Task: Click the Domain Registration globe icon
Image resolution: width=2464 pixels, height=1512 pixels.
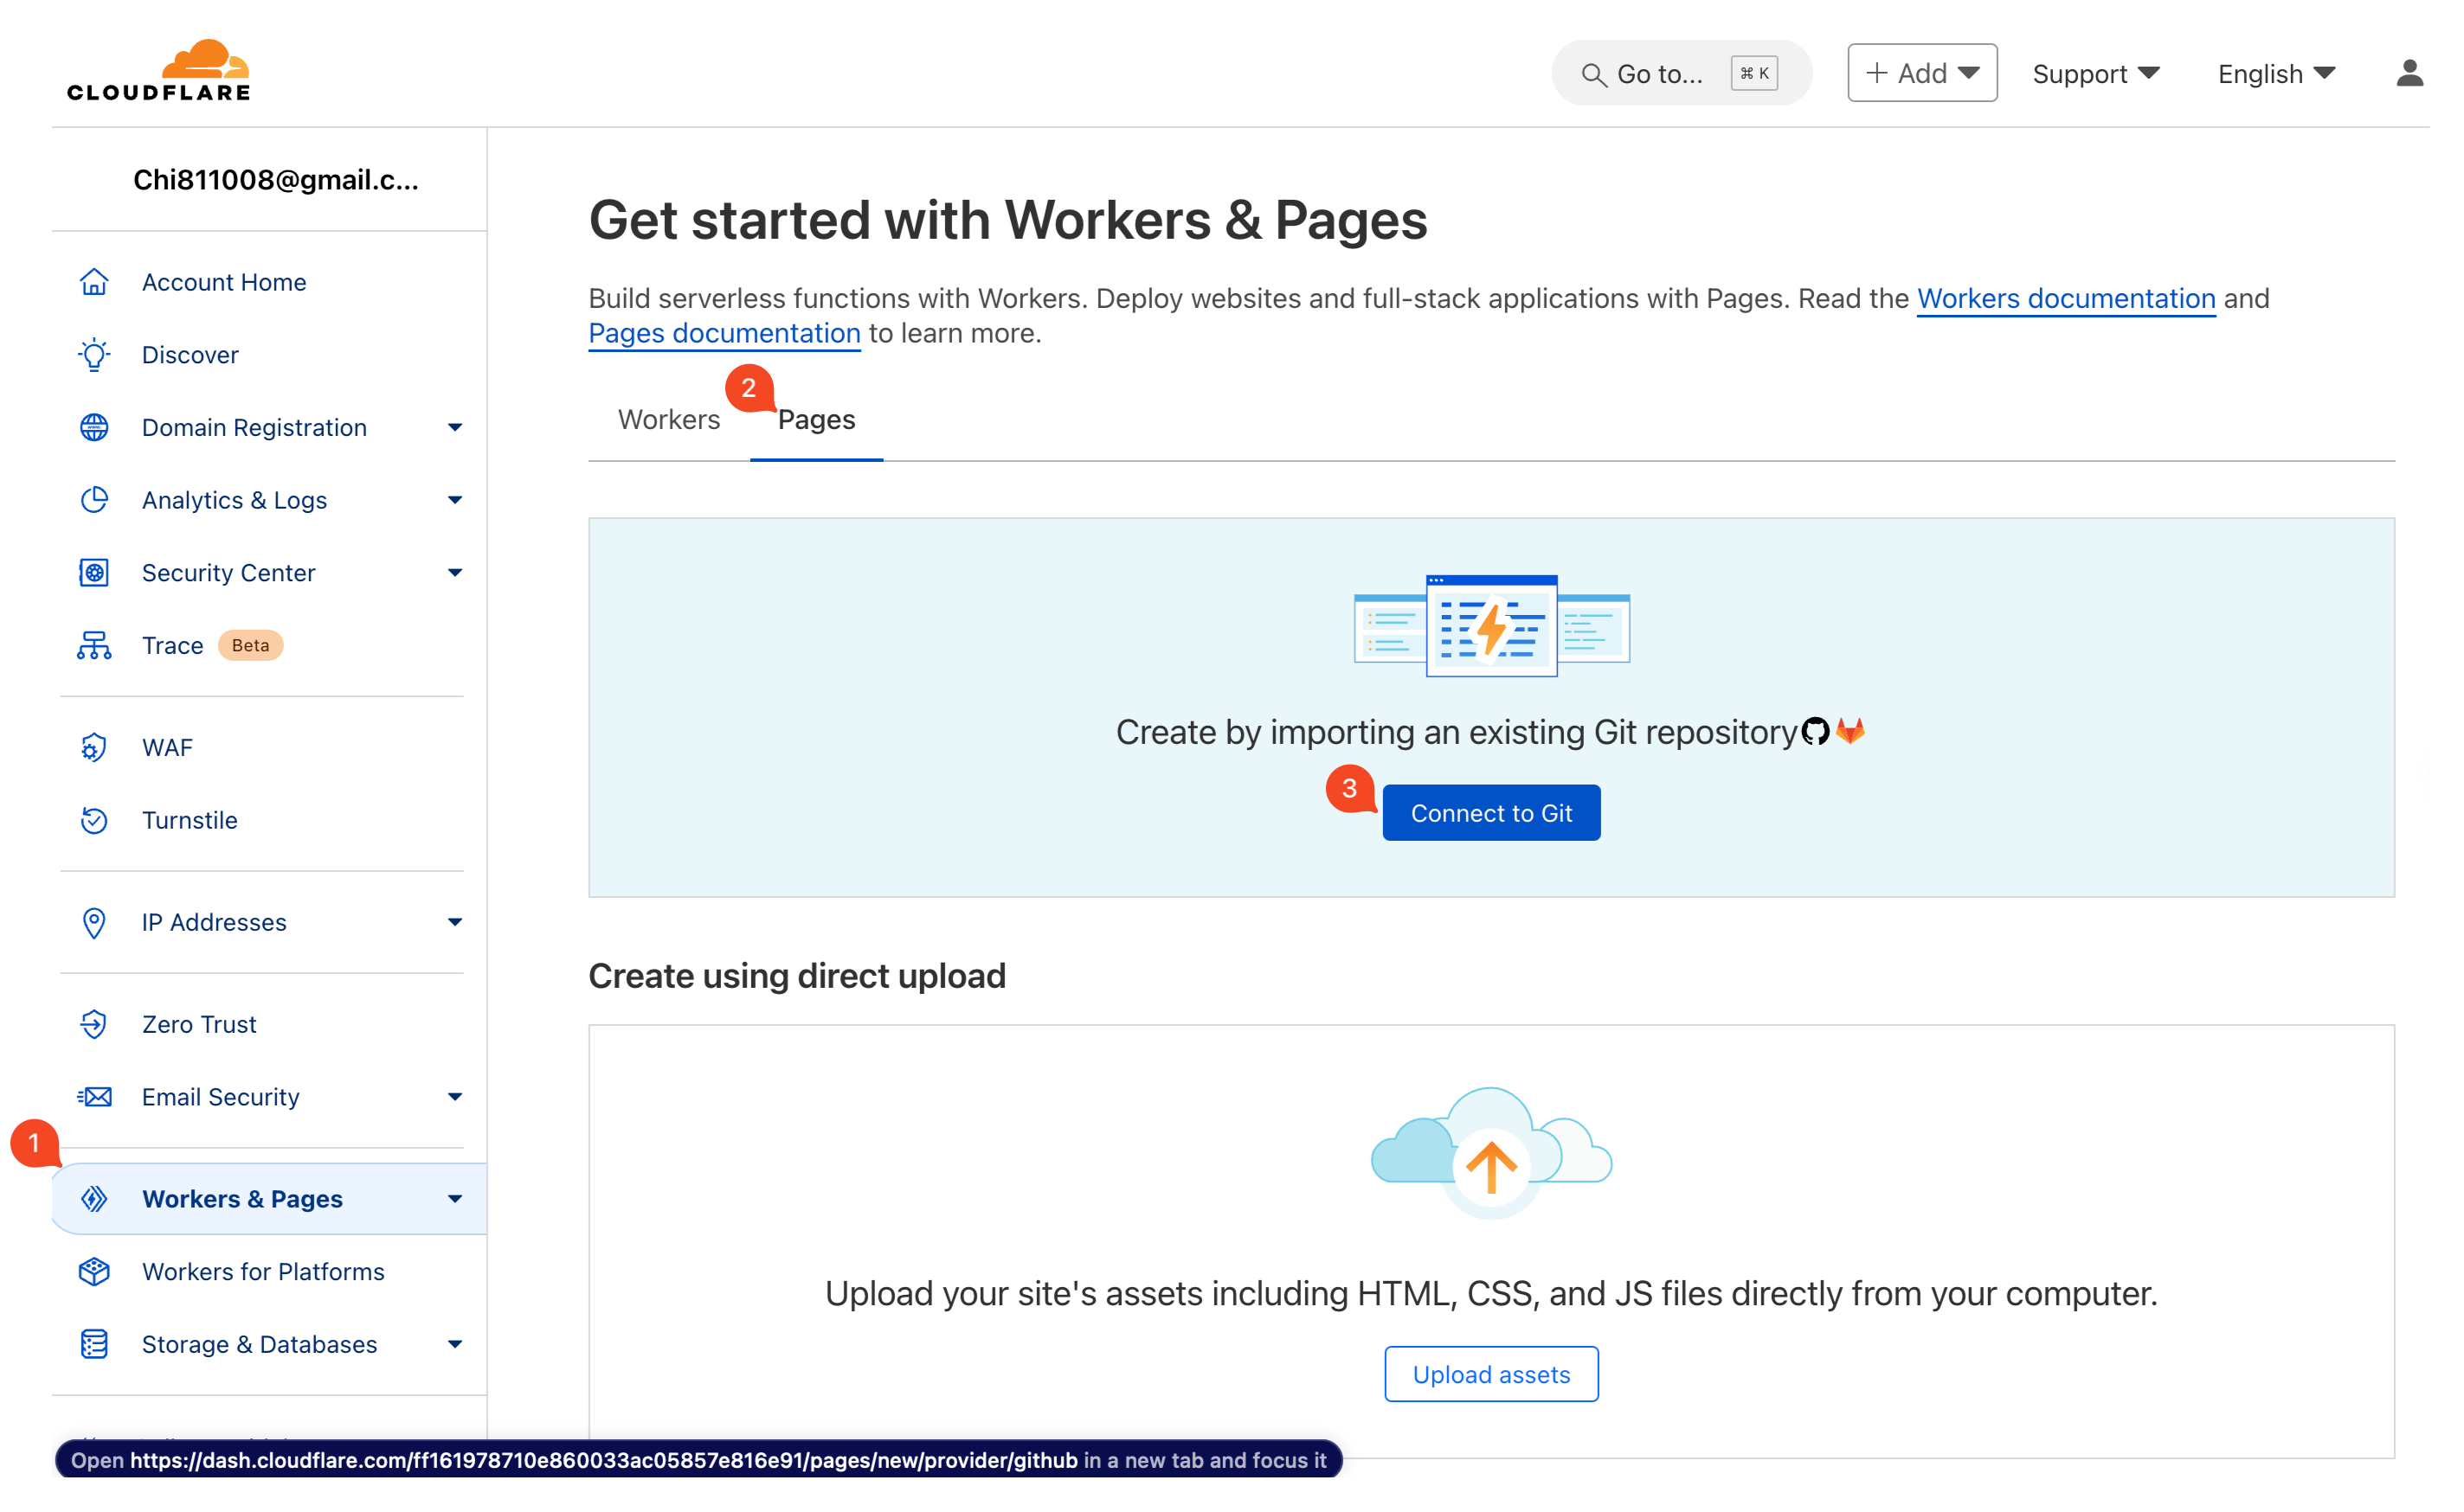Action: (94, 427)
